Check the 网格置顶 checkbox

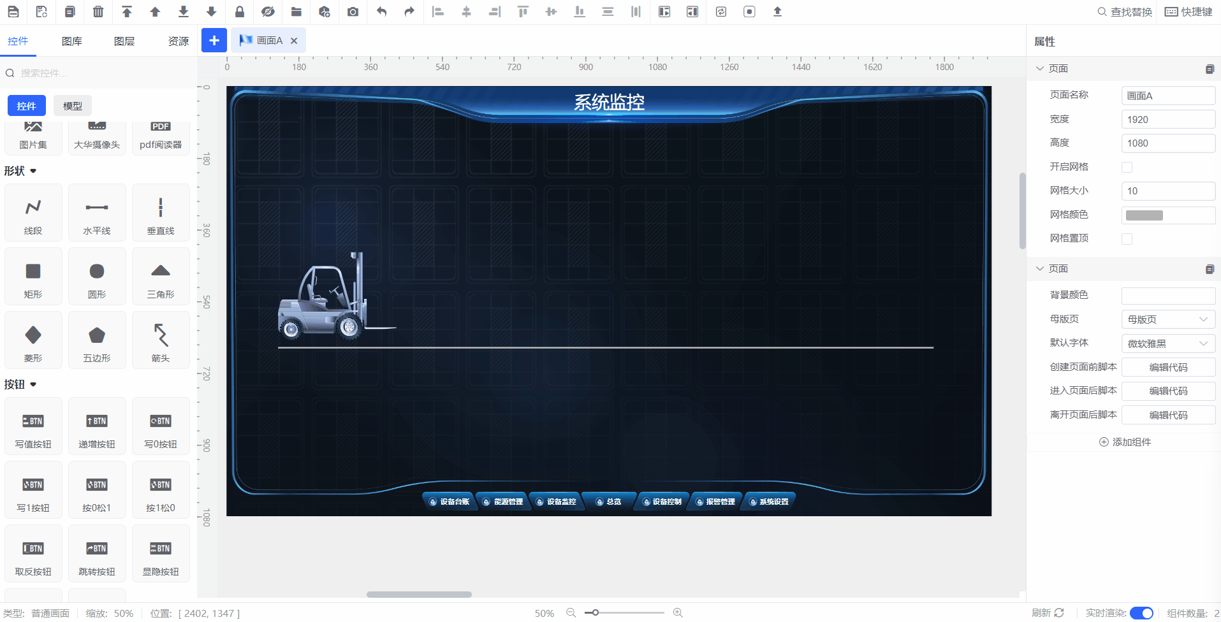pos(1127,238)
